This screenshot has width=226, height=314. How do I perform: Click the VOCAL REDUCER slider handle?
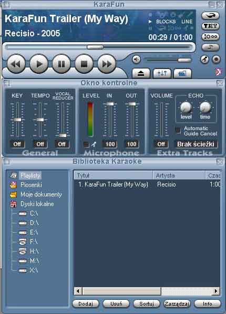[x=63, y=135]
